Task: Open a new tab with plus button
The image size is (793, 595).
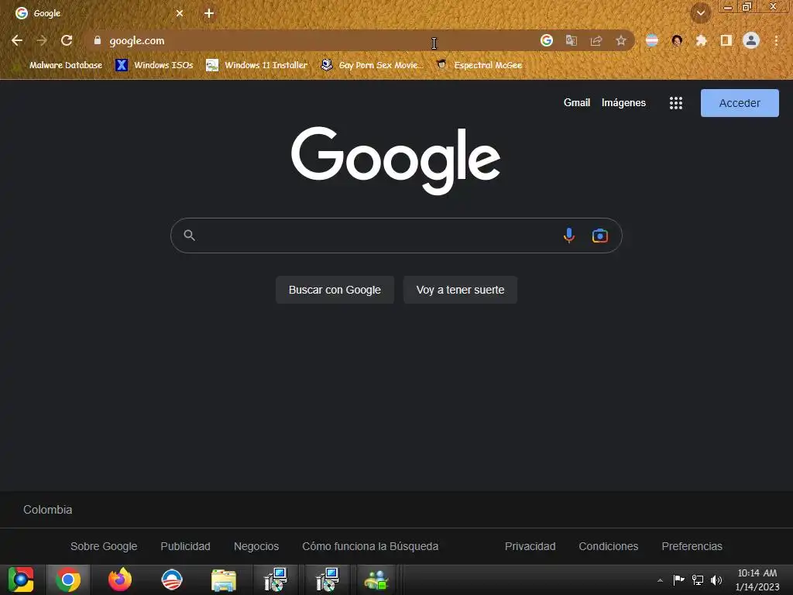Action: pos(209,13)
